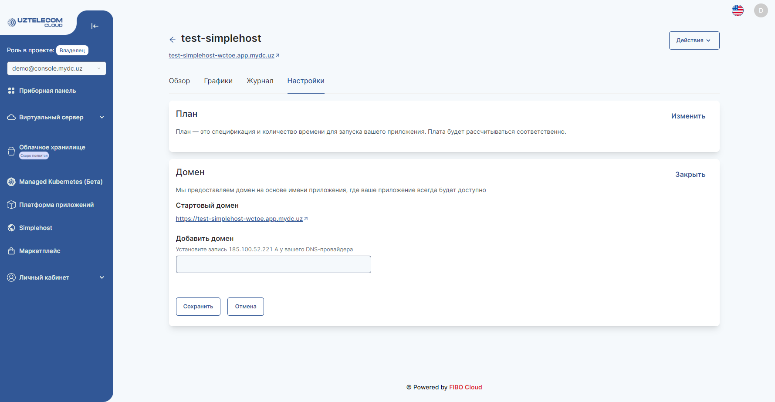Switch to the Графики tab
This screenshot has width=775, height=402.
pyautogui.click(x=218, y=81)
